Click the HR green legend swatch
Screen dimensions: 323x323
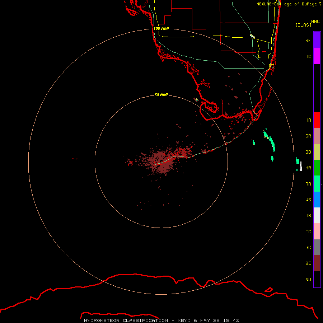(317, 168)
